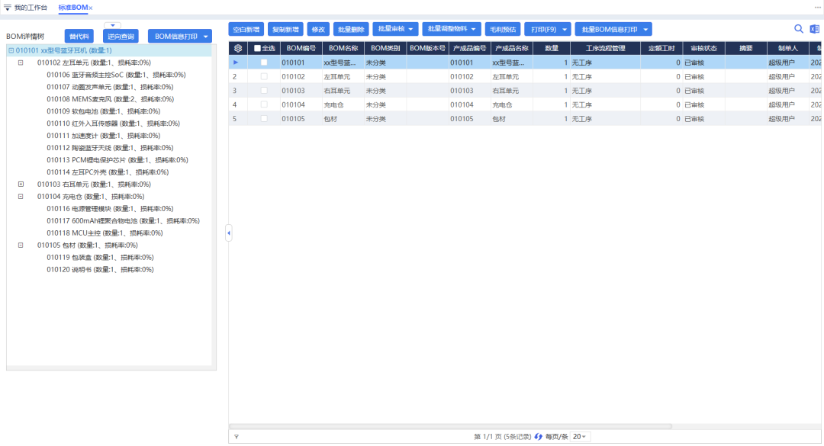Export list with the Excel icon

815,29
